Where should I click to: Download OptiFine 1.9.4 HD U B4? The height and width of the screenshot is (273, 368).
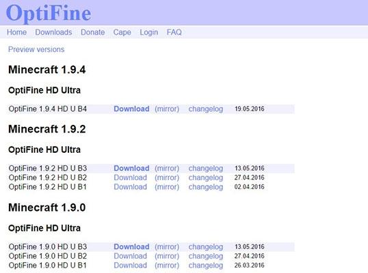pyautogui.click(x=131, y=109)
